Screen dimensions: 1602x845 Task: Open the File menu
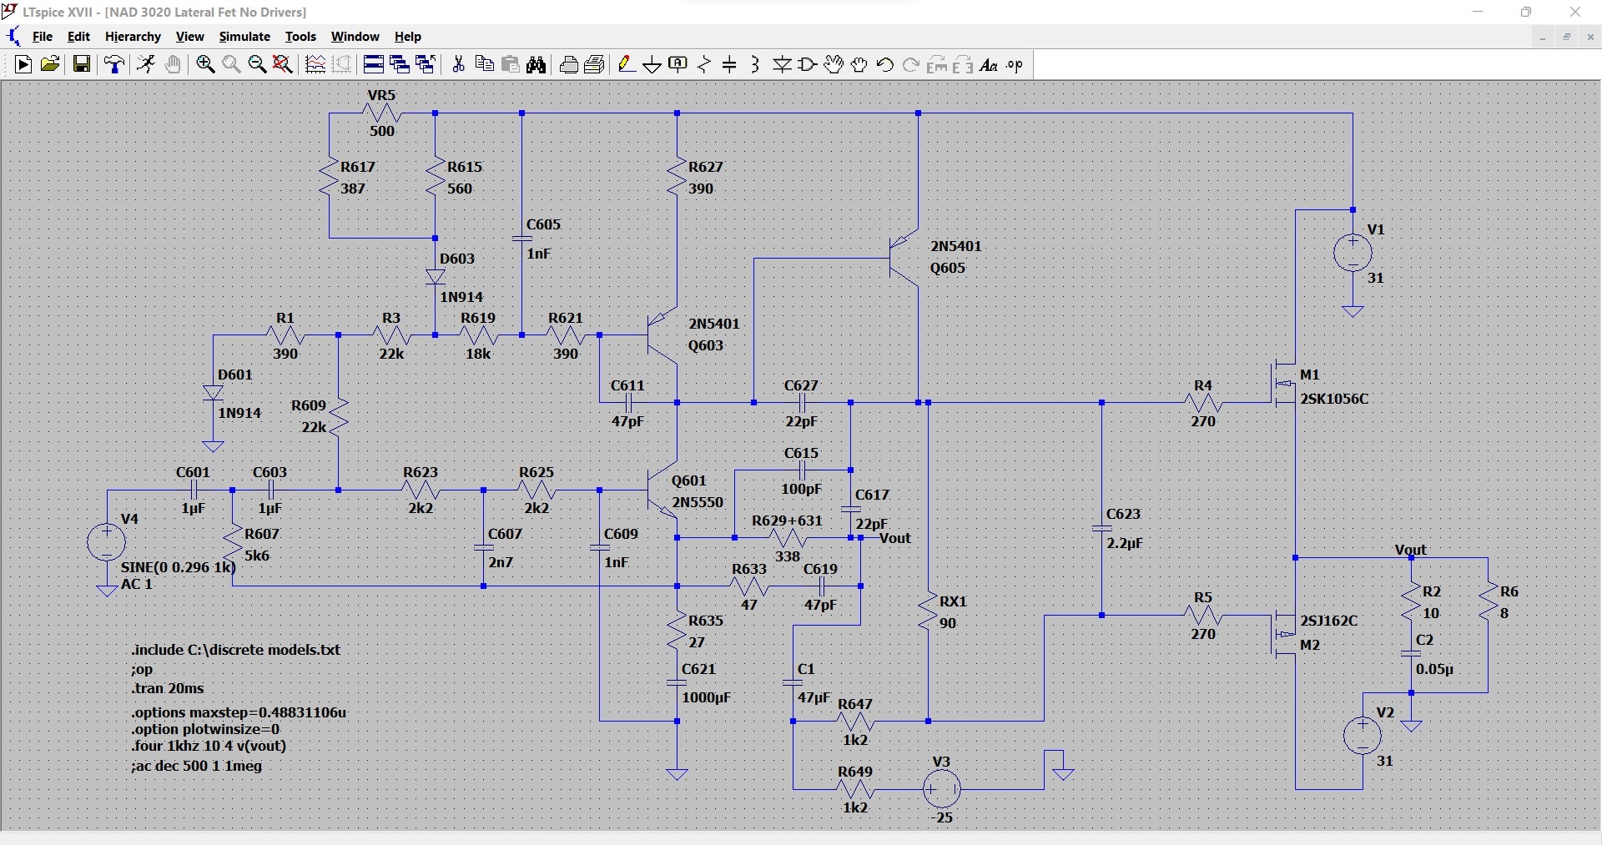43,37
